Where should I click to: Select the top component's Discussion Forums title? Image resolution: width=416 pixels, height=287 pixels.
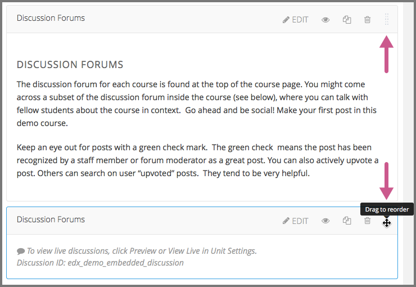51,18
